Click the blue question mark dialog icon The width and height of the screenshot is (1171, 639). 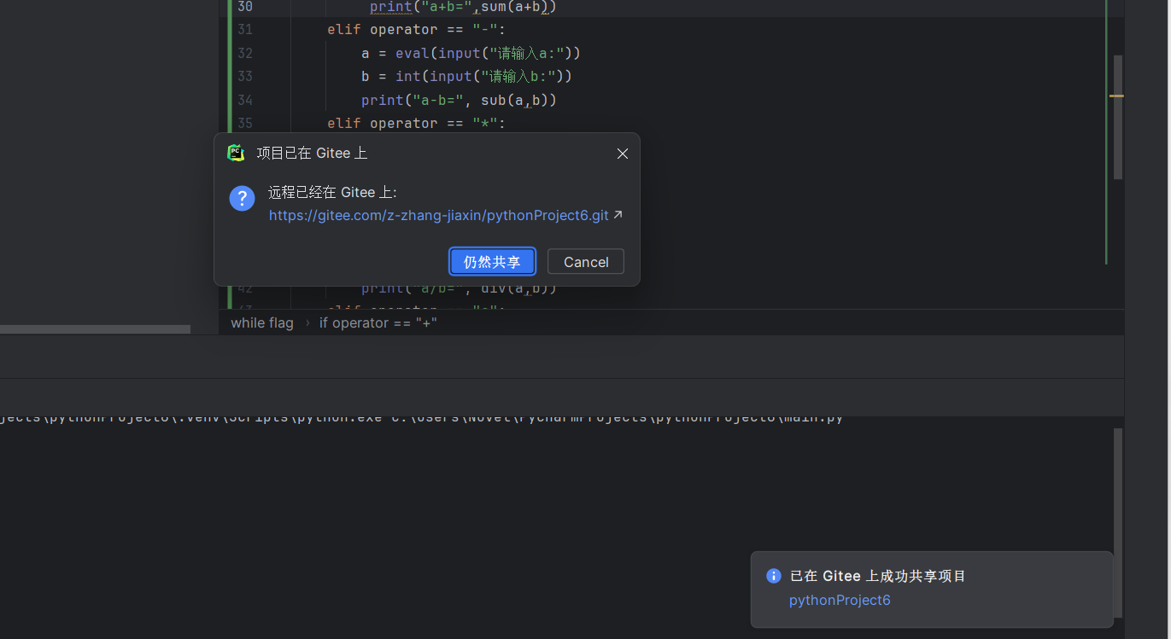point(242,199)
